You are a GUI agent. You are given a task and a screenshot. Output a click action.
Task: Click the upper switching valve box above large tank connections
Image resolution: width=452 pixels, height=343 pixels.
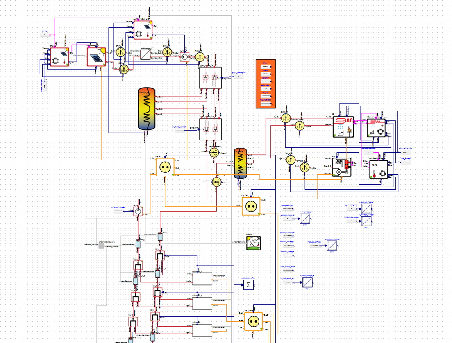click(211, 78)
